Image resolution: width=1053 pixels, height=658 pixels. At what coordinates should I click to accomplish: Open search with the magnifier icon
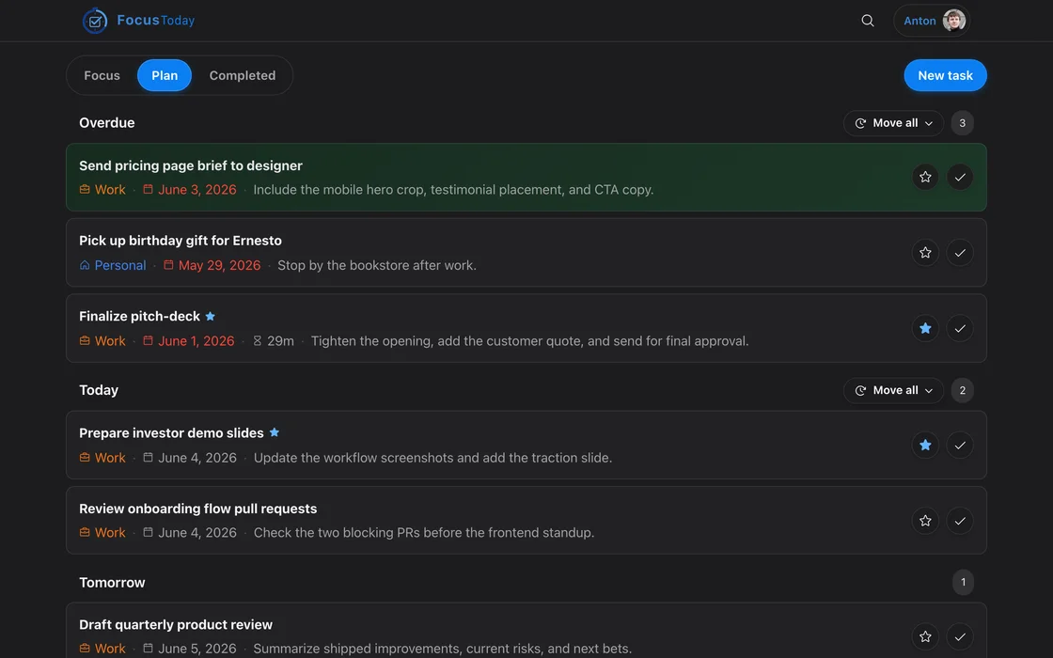(x=868, y=21)
